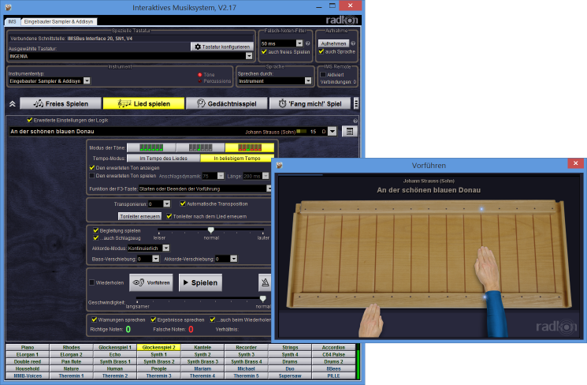Screen dimensions: 587x385
Task: Enable the Wiederholen checkbox
Action: pos(91,282)
